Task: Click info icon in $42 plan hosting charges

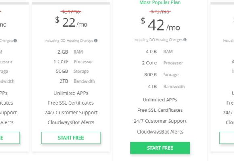Action: pos(185,40)
